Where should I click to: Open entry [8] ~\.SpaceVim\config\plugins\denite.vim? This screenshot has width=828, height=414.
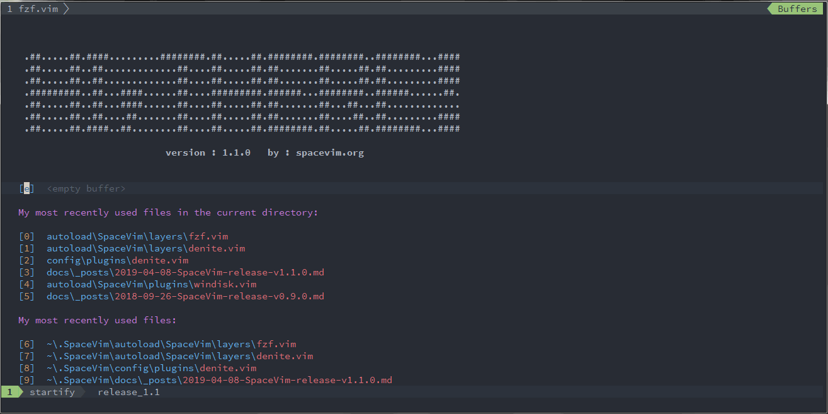[x=137, y=368]
